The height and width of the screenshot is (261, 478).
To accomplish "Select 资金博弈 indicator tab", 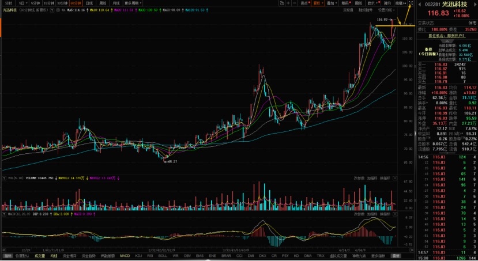I will pyautogui.click(x=70, y=256).
